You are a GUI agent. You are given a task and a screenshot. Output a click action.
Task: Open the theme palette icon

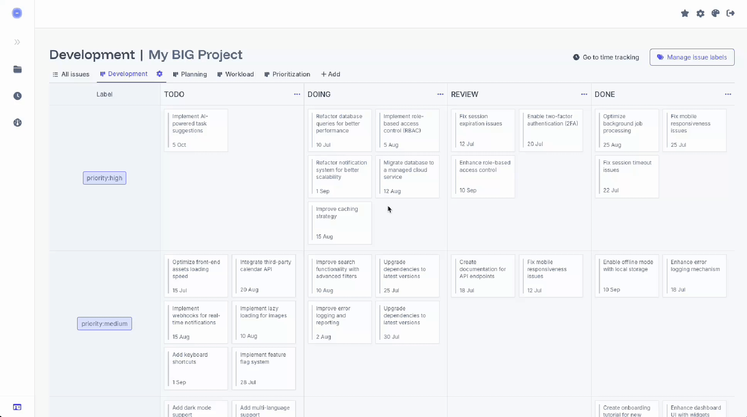click(x=715, y=14)
